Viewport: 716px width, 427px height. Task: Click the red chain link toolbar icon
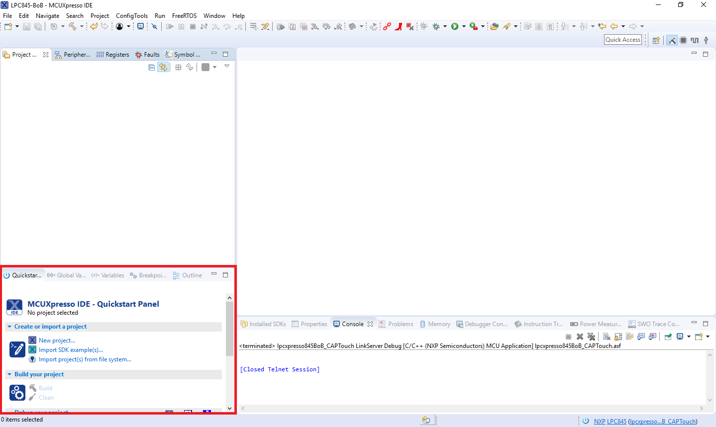click(x=387, y=26)
